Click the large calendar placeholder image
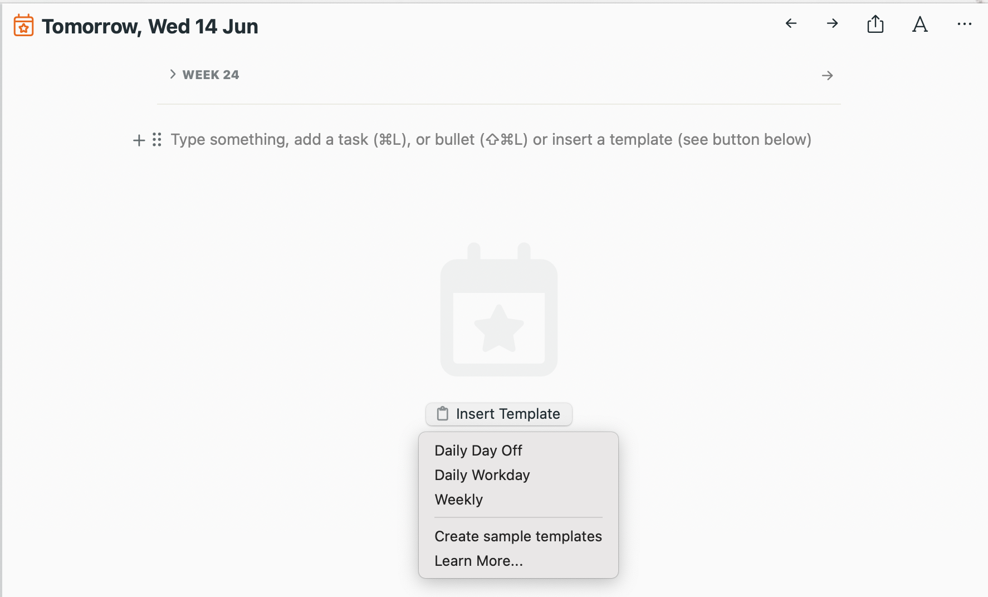The height and width of the screenshot is (597, 988). coord(499,310)
